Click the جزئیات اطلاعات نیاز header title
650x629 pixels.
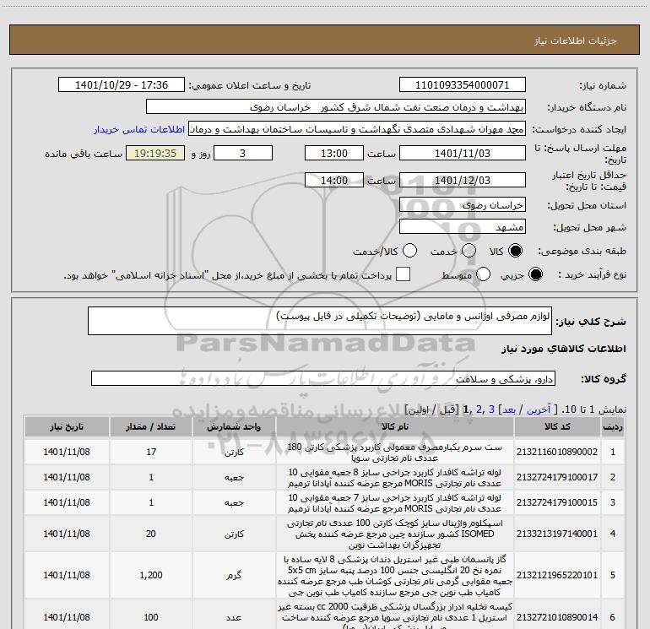[576, 41]
